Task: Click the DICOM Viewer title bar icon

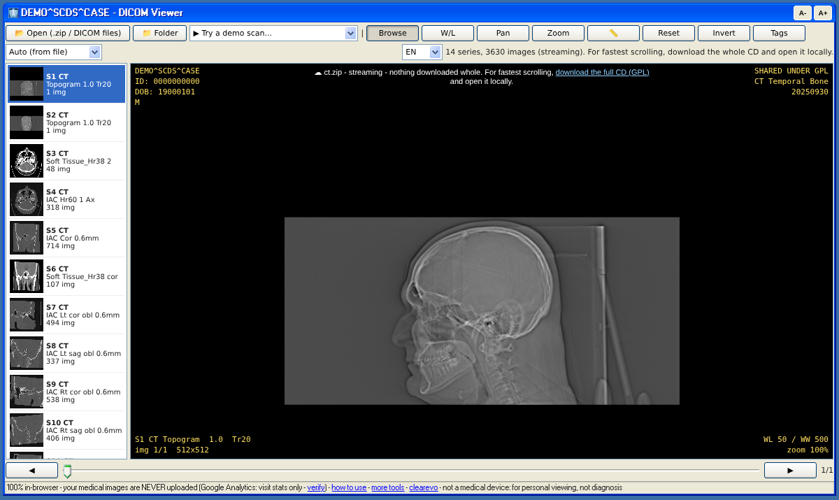Action: point(13,13)
